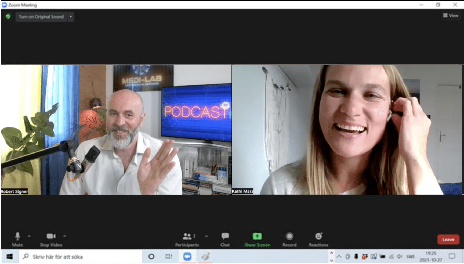The image size is (464, 264).
Task: Leave the meeting
Action: tap(448, 240)
